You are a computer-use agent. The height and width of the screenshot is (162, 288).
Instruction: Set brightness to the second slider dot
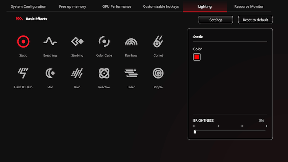218,126
